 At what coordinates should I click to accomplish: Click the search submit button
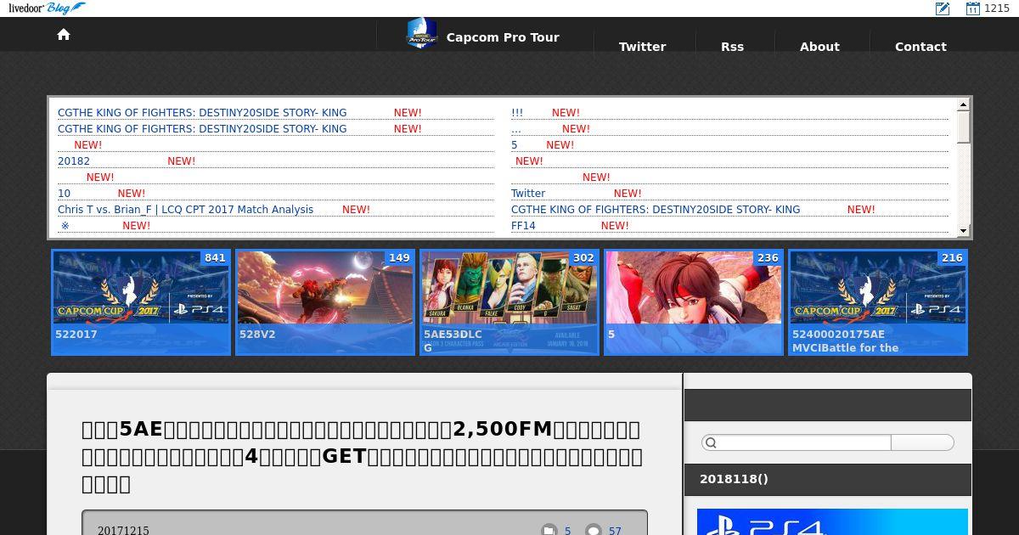coord(922,442)
